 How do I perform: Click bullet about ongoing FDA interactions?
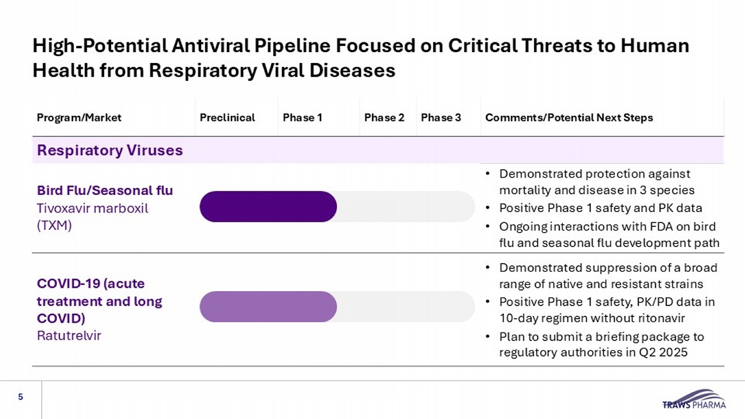(x=609, y=234)
